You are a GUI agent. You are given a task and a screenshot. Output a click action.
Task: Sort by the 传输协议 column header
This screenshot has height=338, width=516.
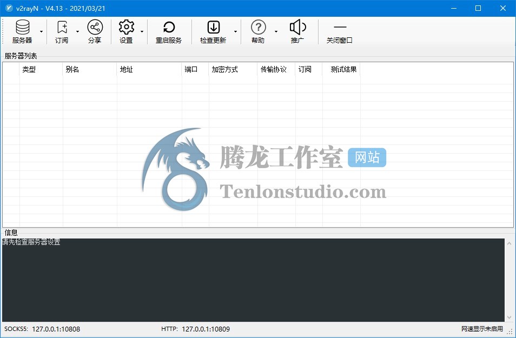point(276,69)
